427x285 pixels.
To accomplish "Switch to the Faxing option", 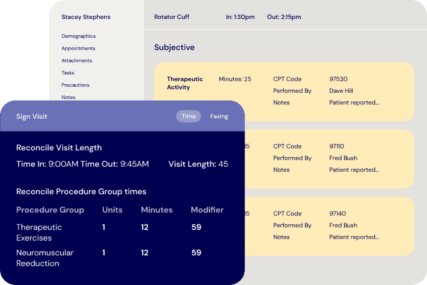I will click(219, 116).
